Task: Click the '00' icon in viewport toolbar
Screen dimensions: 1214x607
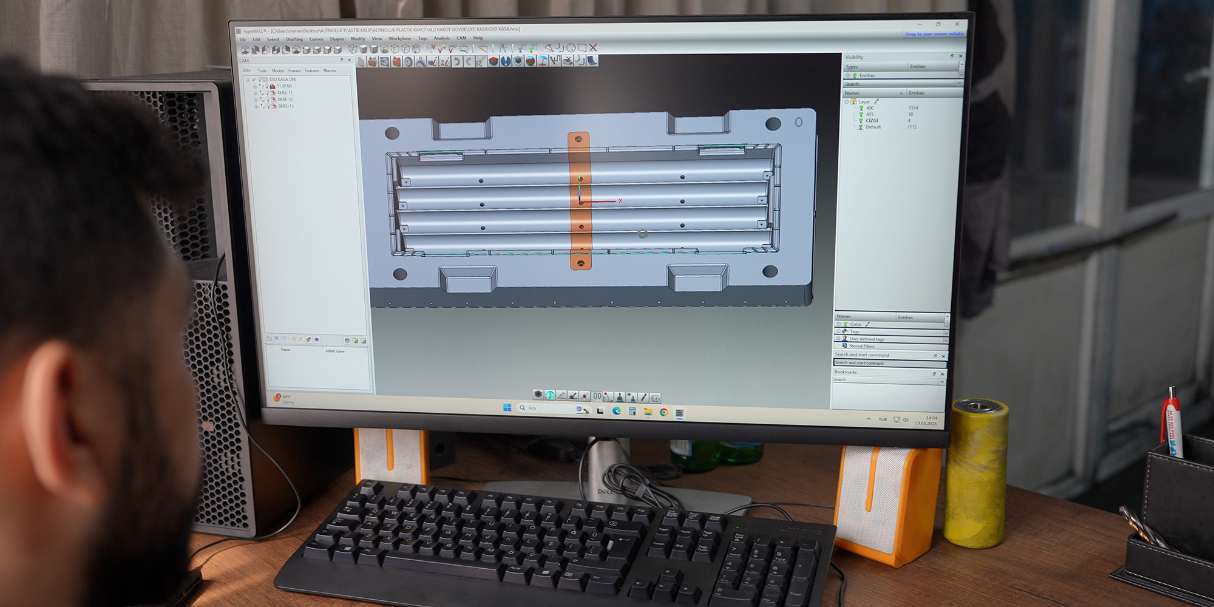Action: 597,396
